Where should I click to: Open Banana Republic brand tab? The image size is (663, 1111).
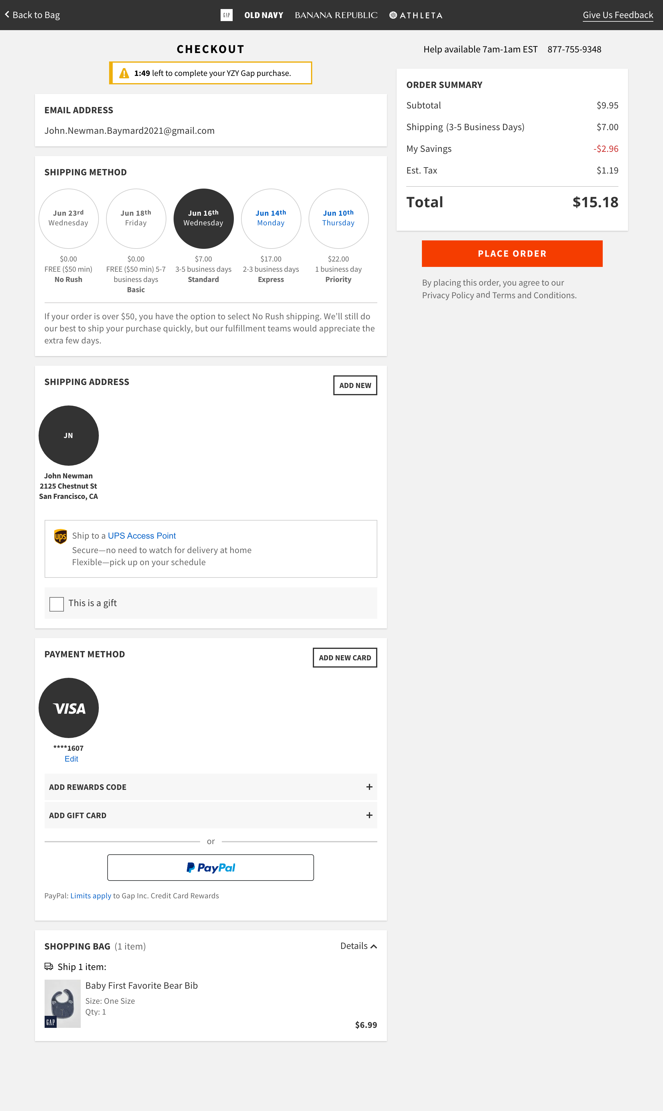coord(336,15)
